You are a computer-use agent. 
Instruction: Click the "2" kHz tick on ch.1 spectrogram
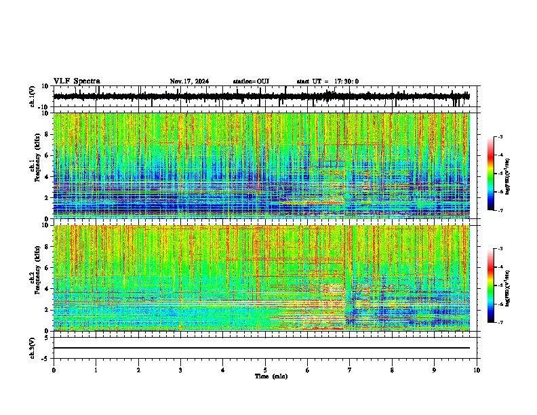[x=47, y=197]
